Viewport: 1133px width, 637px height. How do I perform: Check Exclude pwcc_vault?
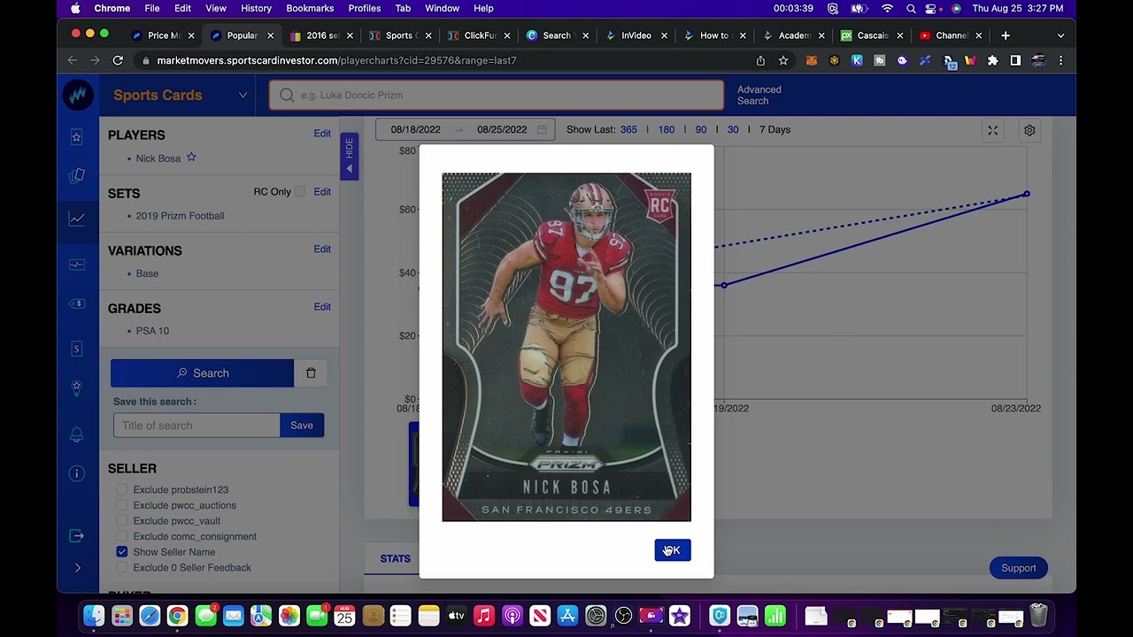click(x=122, y=521)
